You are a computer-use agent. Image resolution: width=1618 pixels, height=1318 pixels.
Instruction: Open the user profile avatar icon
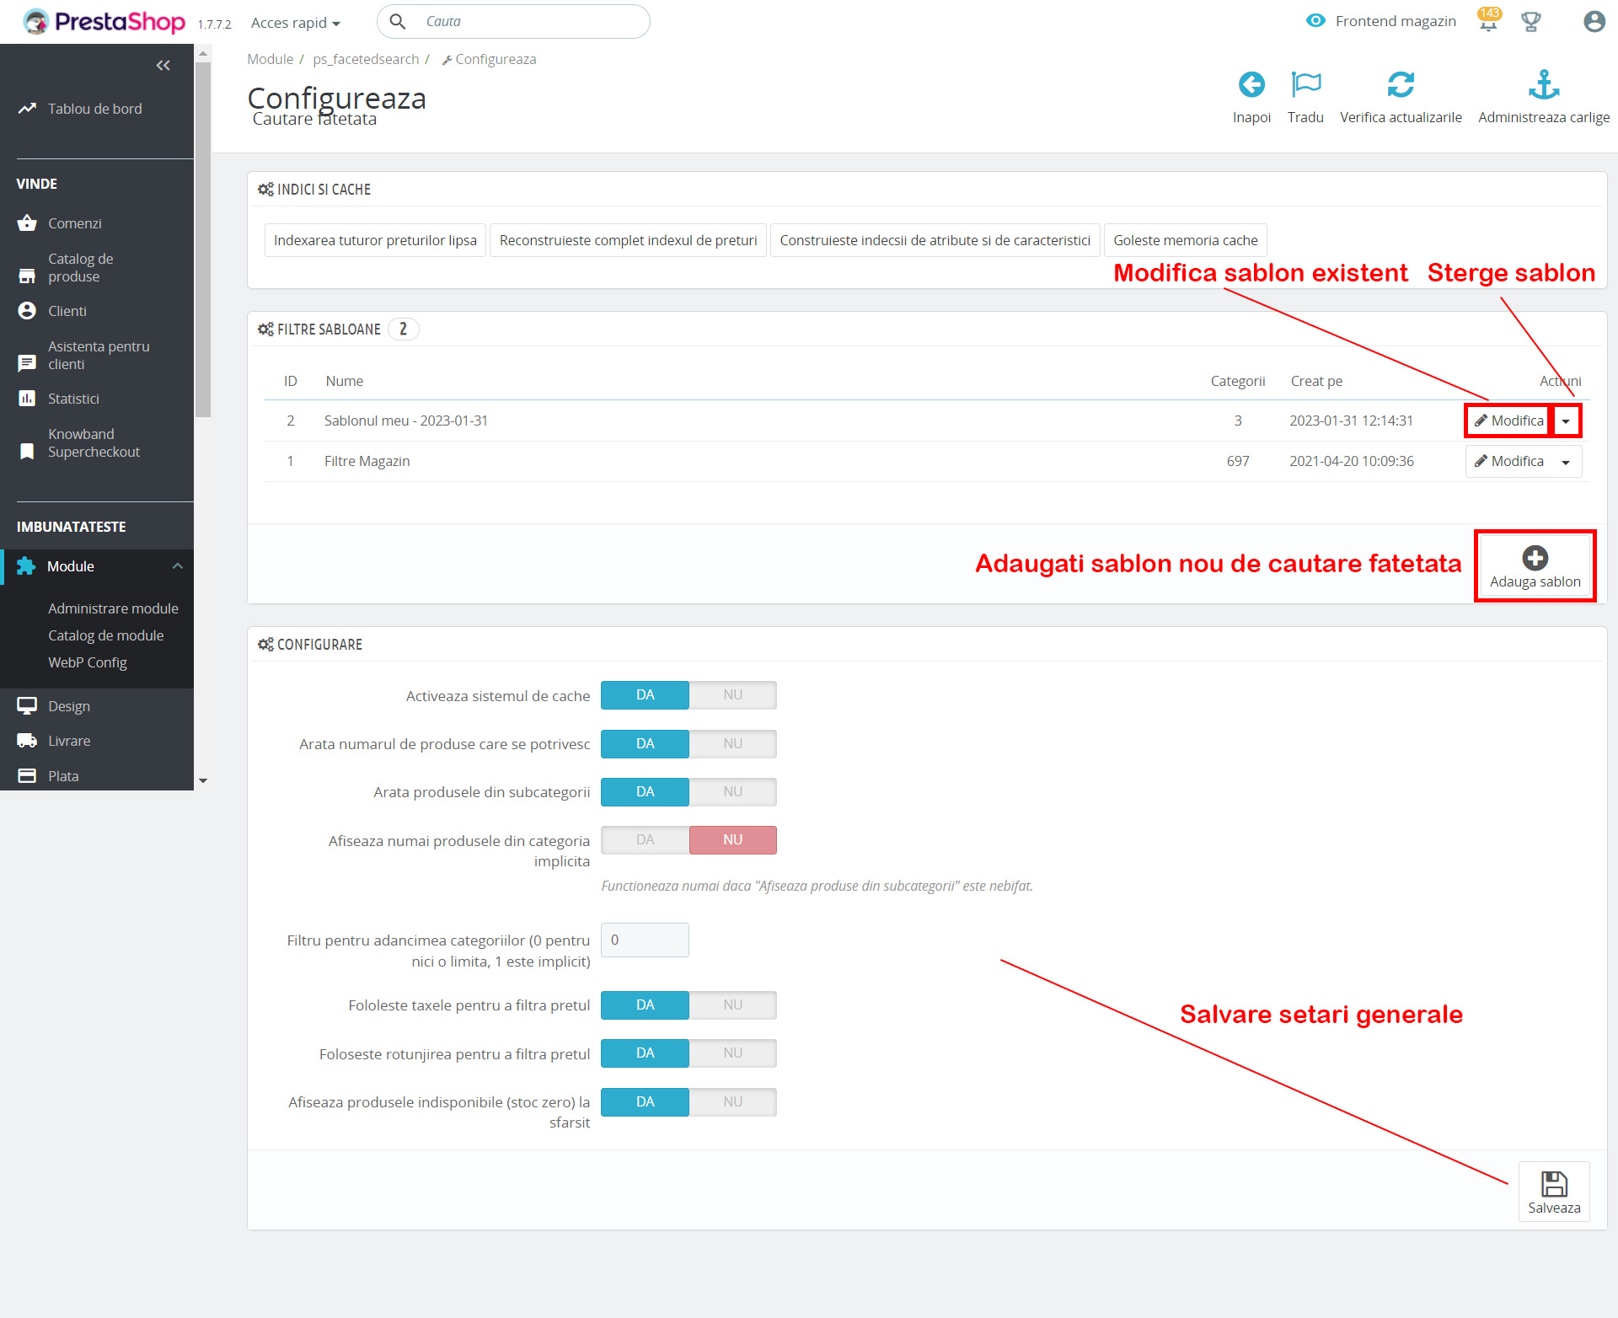(x=1594, y=21)
